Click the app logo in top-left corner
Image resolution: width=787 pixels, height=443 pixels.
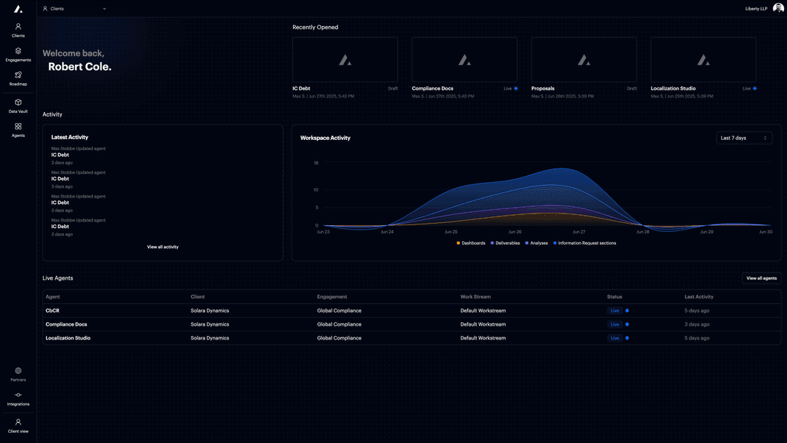coord(18,9)
